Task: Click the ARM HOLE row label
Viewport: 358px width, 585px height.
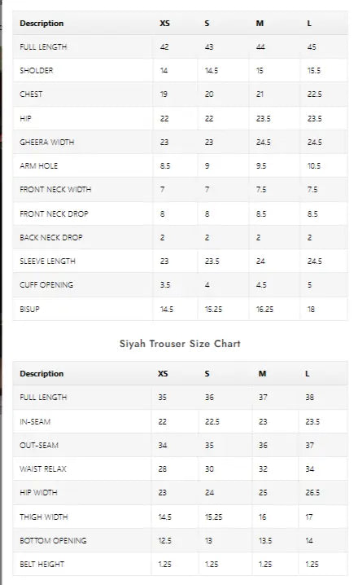Action: point(39,165)
